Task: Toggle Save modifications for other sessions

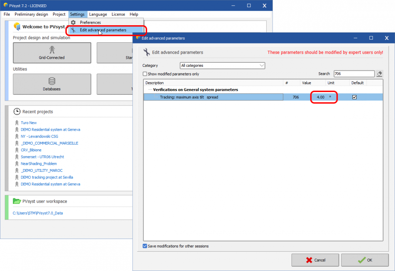Action: point(145,246)
